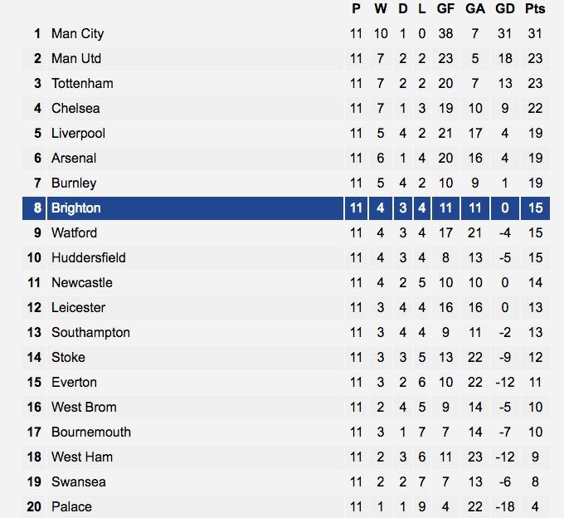Click the Leicester team name
This screenshot has width=564, height=518.
78,308
